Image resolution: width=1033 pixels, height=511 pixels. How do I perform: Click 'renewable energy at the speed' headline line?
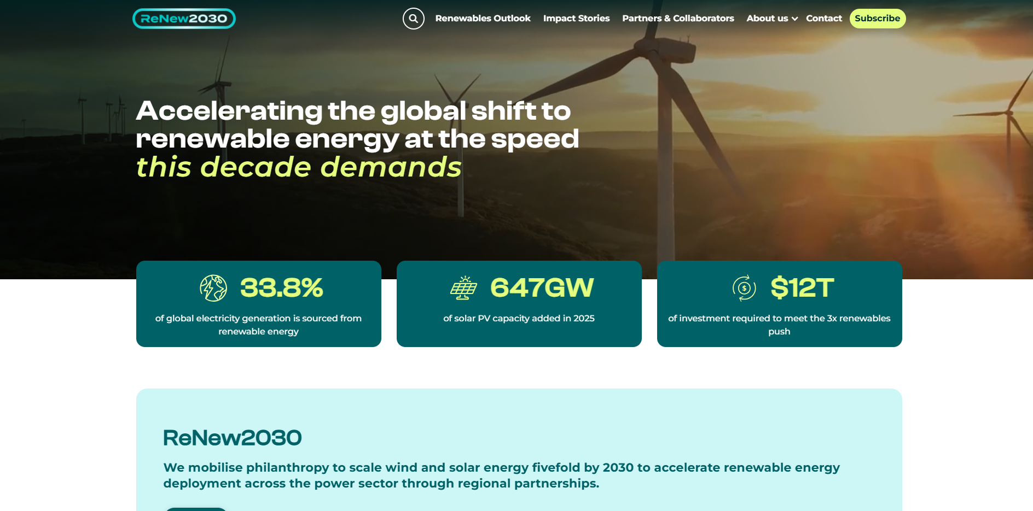coord(357,139)
